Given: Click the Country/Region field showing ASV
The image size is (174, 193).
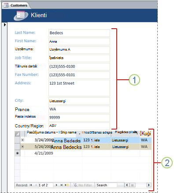Looking at the screenshot, I should tap(79, 126).
